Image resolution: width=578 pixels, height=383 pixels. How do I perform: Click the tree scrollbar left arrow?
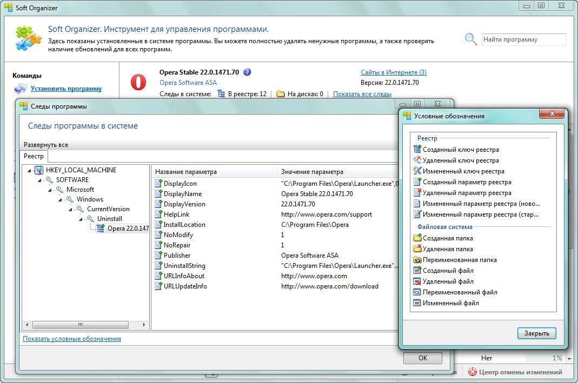tap(27, 325)
